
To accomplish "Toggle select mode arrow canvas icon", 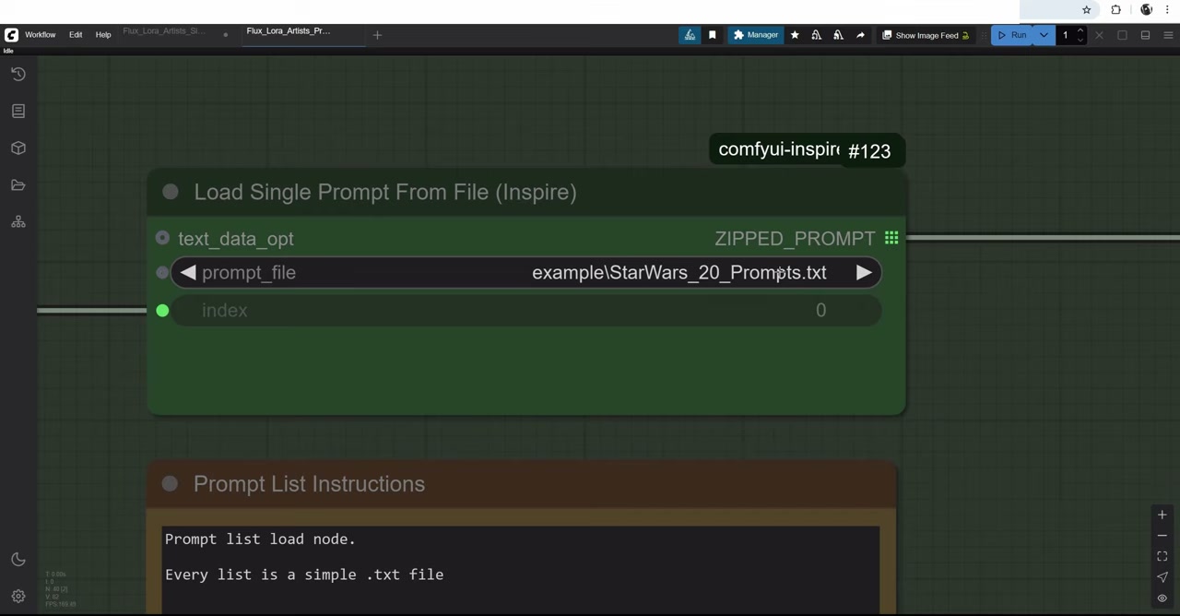I will pyautogui.click(x=1162, y=577).
